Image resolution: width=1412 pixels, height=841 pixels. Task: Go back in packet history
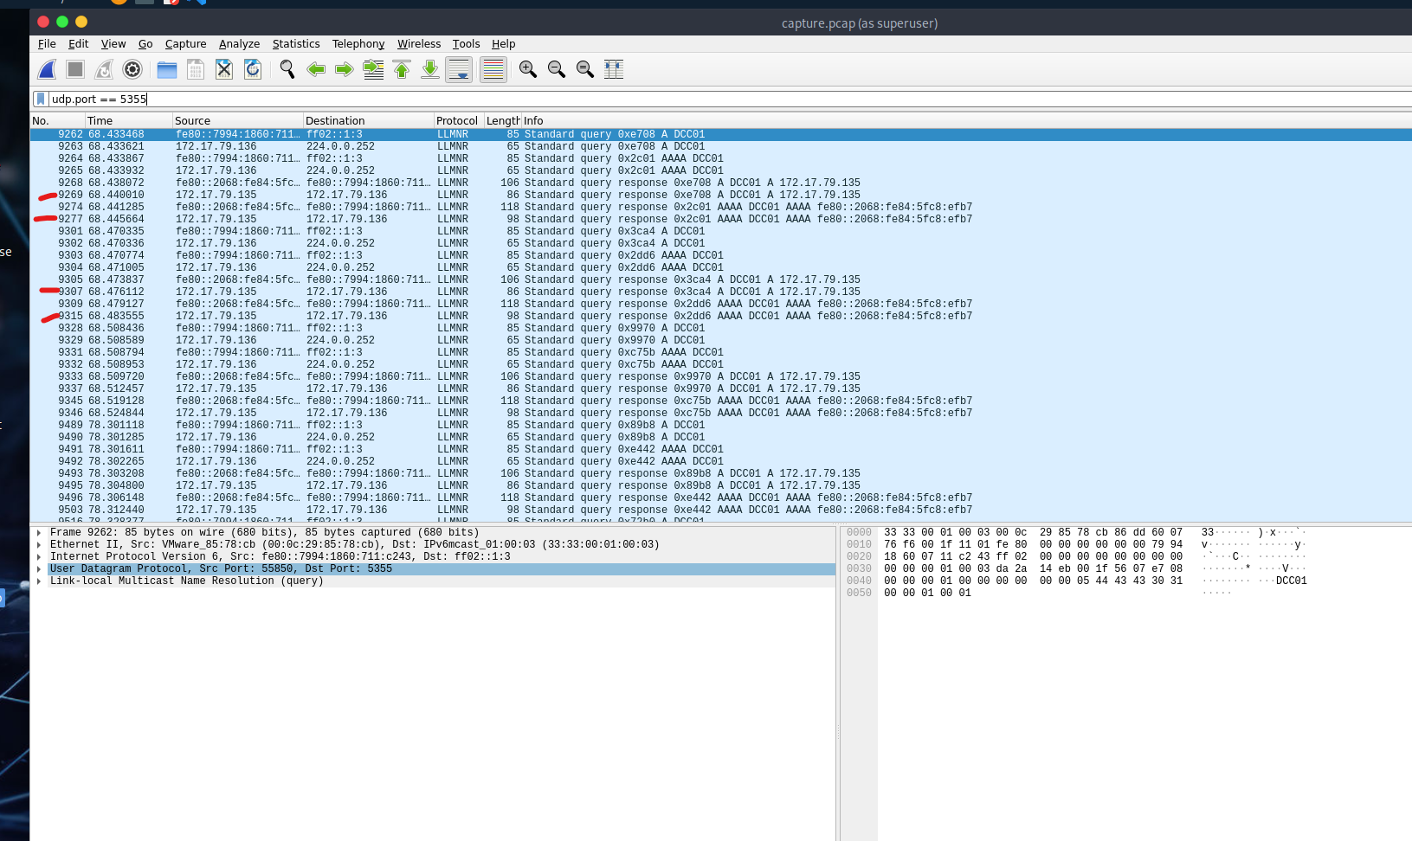coord(316,69)
